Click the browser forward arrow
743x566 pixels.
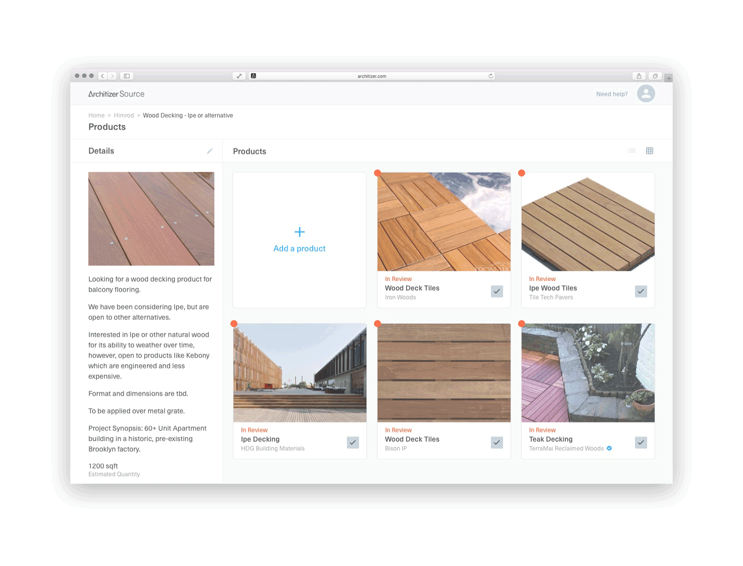click(x=112, y=76)
